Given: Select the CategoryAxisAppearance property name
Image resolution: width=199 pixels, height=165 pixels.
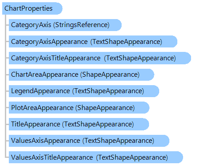Looking at the screenshot, I should click(x=49, y=42).
